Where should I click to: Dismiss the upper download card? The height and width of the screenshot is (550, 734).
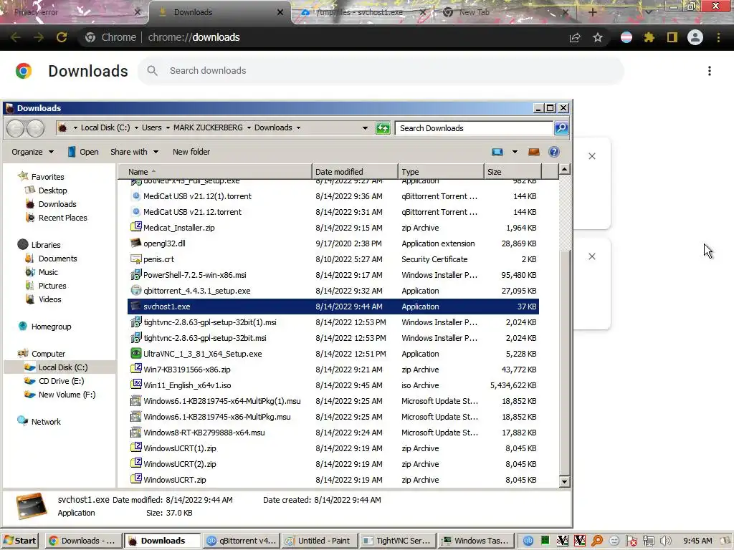click(x=592, y=156)
